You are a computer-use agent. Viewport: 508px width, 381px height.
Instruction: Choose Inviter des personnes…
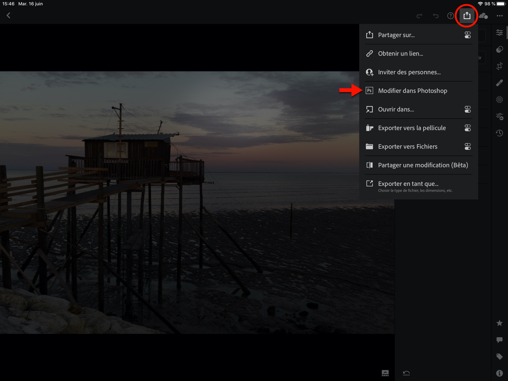(x=418, y=72)
